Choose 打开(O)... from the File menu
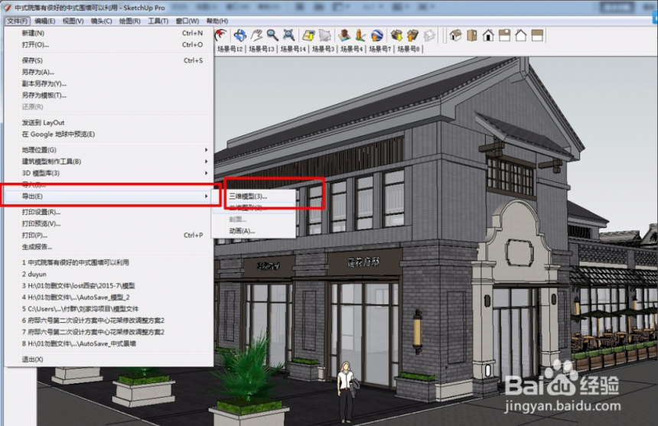 click(109, 44)
